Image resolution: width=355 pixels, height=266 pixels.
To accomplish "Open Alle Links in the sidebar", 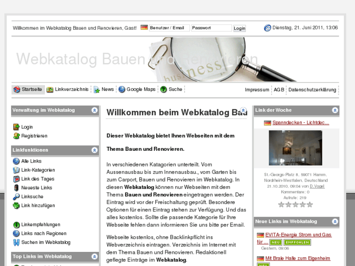I will pos(31,161).
